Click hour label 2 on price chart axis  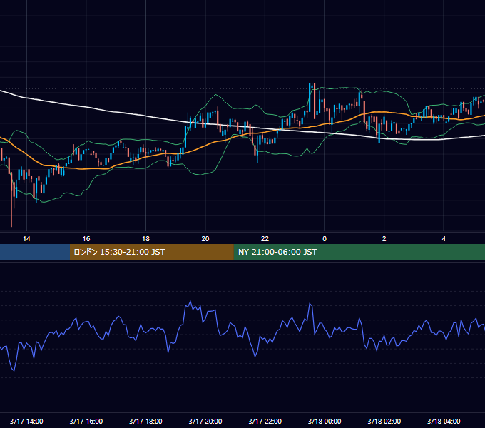[x=384, y=239]
